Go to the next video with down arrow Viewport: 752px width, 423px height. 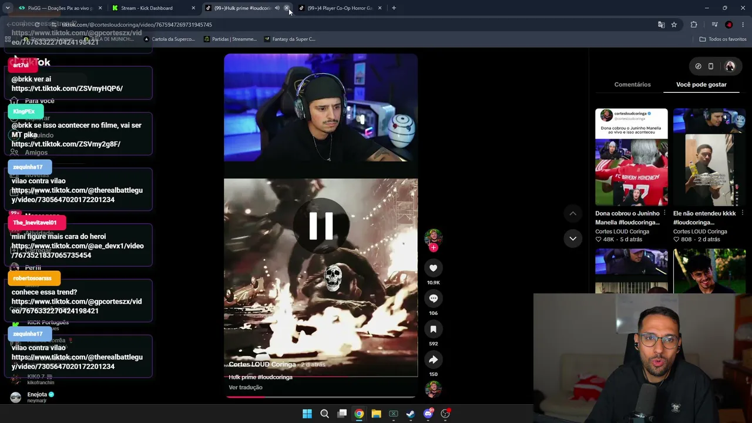[573, 238]
